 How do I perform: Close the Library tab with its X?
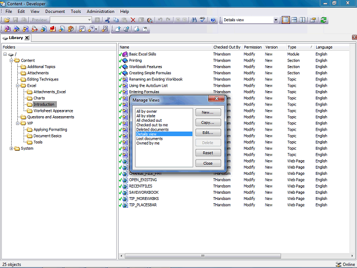(27, 38)
